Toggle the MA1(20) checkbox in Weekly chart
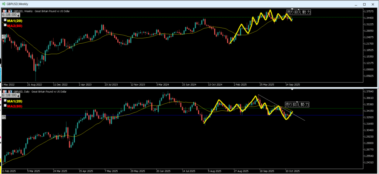 [5, 21]
